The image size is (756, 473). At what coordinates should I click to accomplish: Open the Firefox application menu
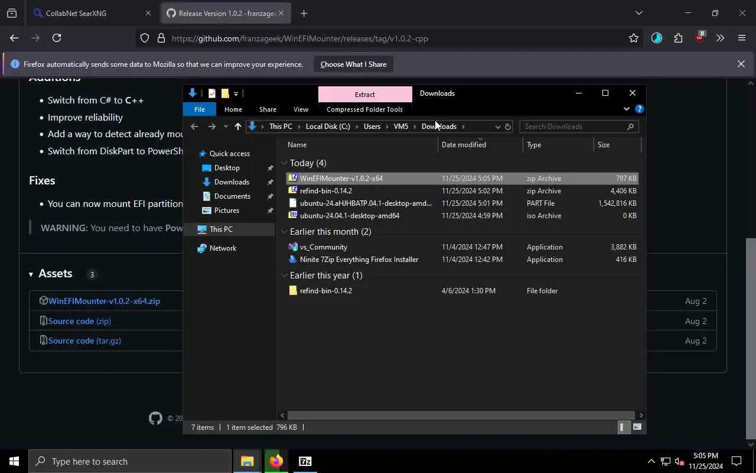point(742,38)
